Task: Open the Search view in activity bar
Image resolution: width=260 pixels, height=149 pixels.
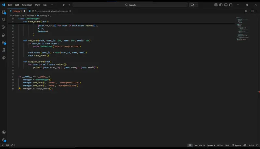Action: tap(4, 20)
